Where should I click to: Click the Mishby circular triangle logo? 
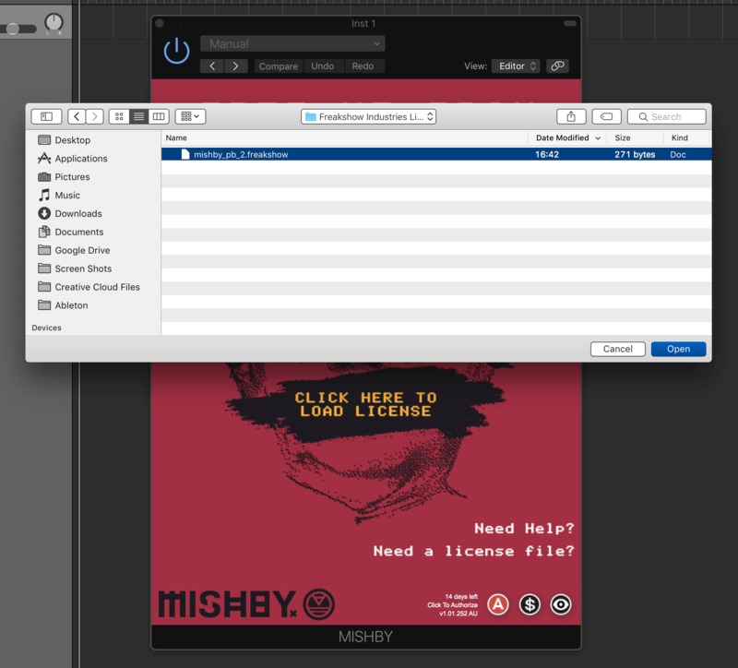point(318,604)
